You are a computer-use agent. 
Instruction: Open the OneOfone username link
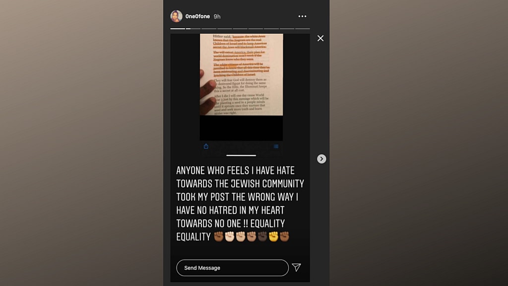pos(197,16)
